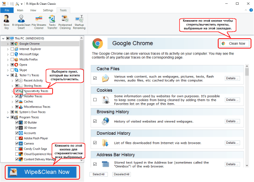Screen dimensions: 254x182
Task: Click the Deselect All button
Action: coord(121,174)
